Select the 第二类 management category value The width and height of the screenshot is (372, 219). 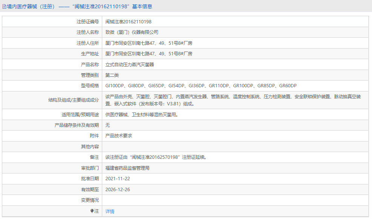tap(112, 75)
